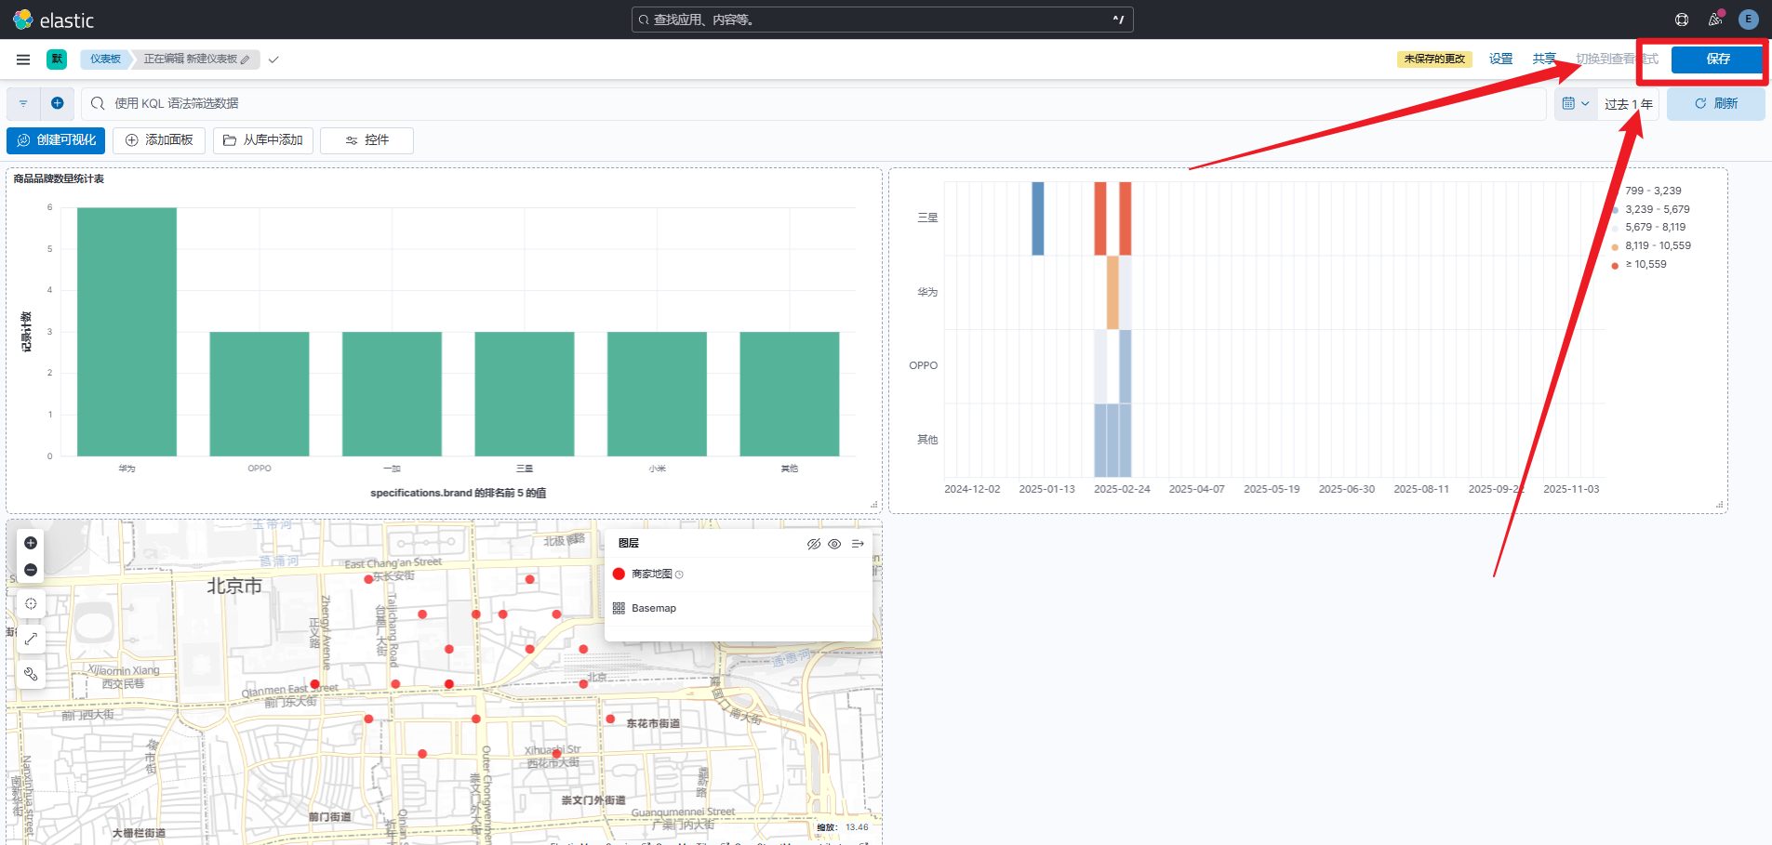Click the 其他 bar in the bar chart
The height and width of the screenshot is (845, 1772).
point(790,394)
